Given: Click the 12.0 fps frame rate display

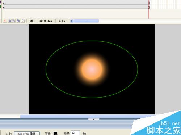Looking at the screenshot, I should click(46, 21).
